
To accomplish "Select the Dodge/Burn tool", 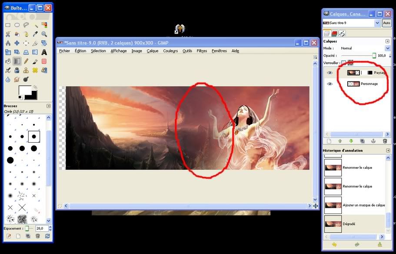I will point(26,80).
